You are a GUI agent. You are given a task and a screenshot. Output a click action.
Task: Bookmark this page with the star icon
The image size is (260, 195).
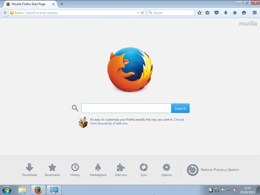tap(200, 13)
